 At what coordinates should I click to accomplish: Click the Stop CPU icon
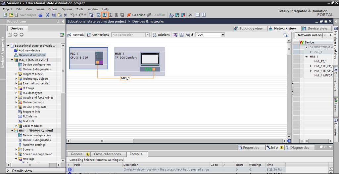tap(183, 15)
